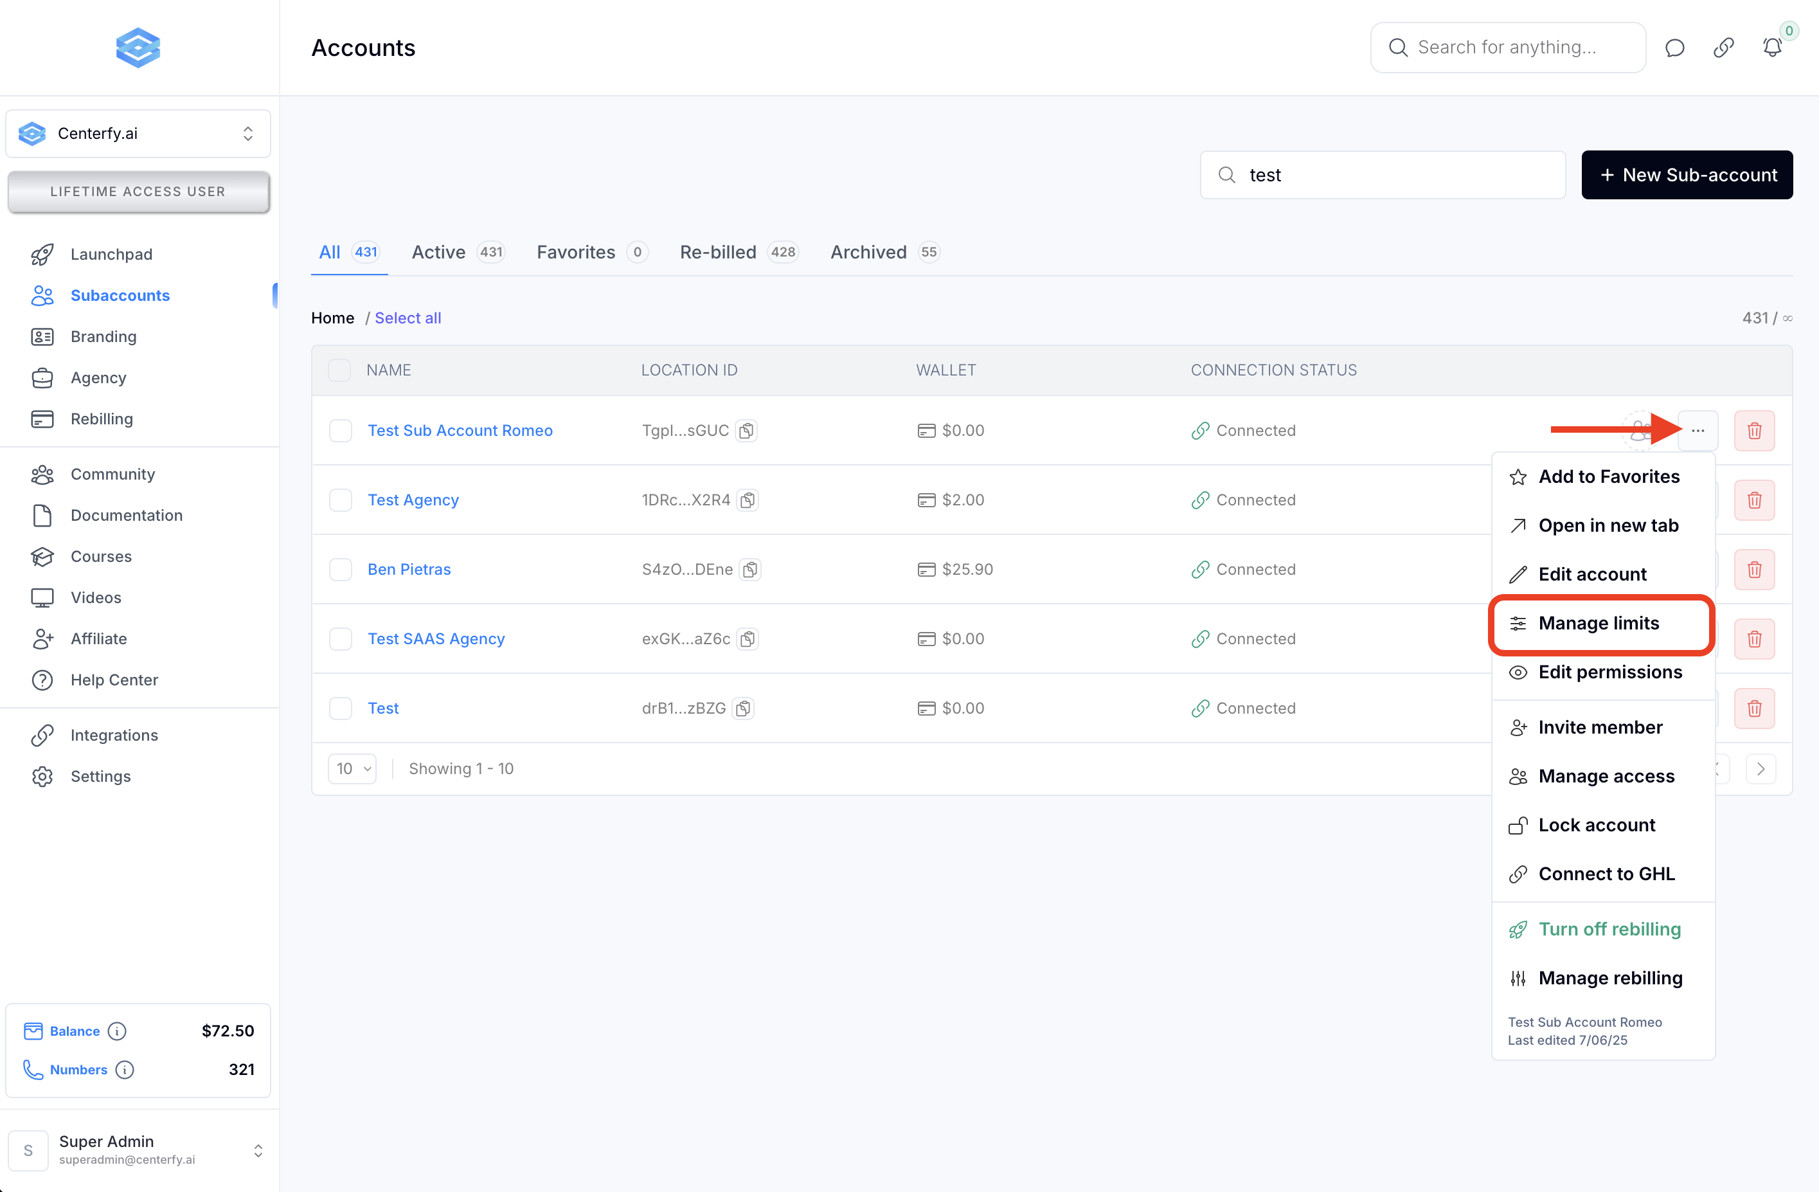Click the New Sub-account button
Image resolution: width=1819 pixels, height=1192 pixels.
click(x=1687, y=175)
